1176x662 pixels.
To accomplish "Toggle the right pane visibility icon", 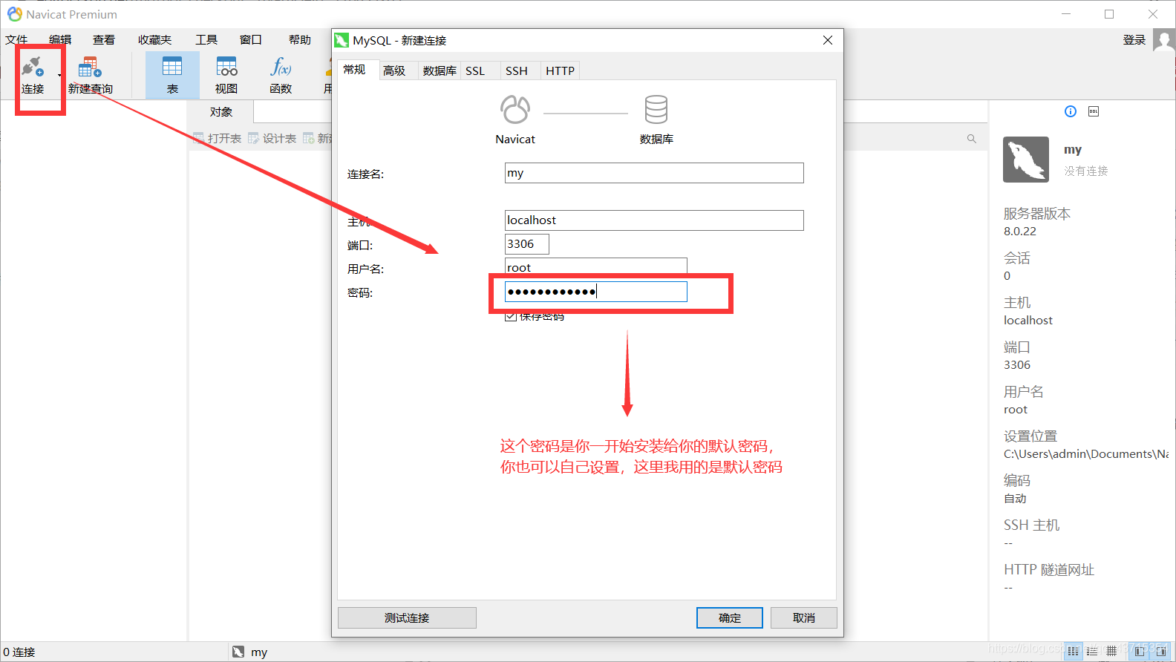I will click(1161, 652).
